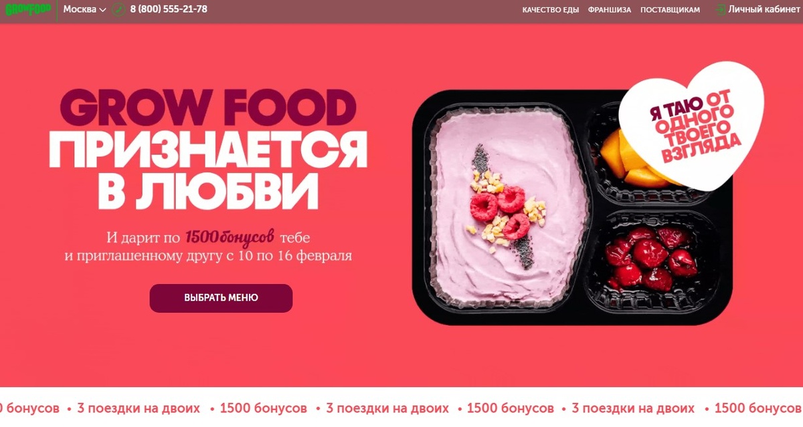Click the raspberries on the pink dessert
Viewport: 803px width, 427px height.
[x=501, y=208]
